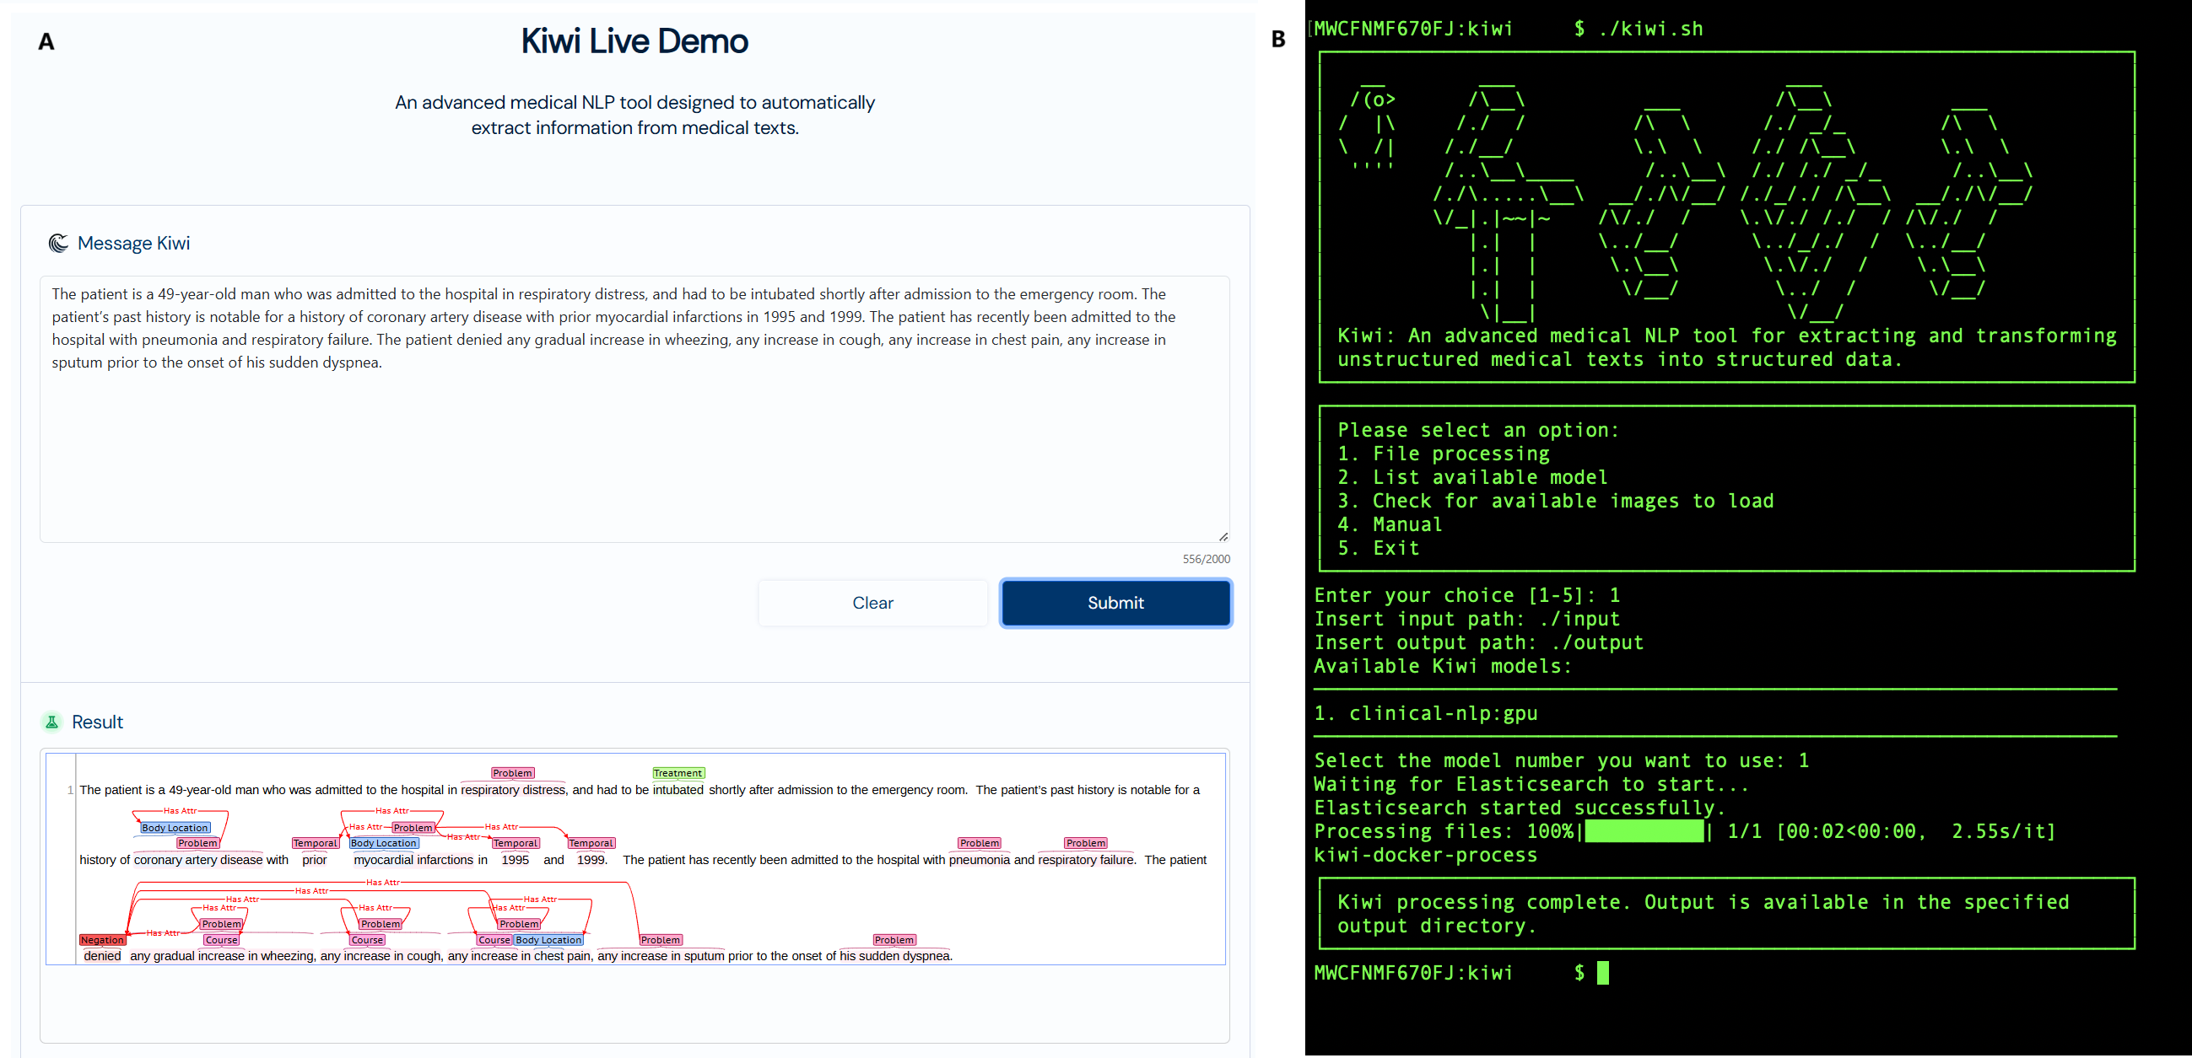Click the terminal cursor at the final prompt
Viewport: 2192px width, 1058px height.
1602,972
